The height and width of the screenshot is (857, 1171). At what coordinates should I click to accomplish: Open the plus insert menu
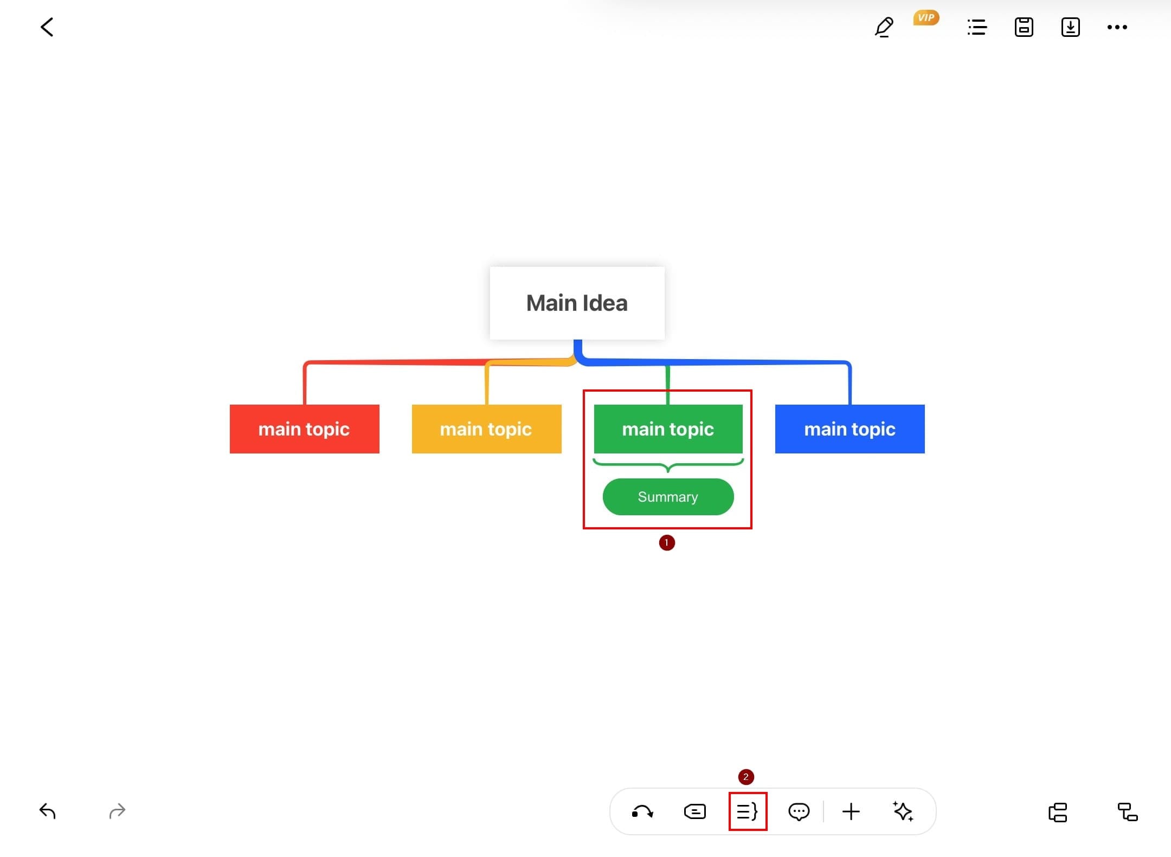point(851,811)
